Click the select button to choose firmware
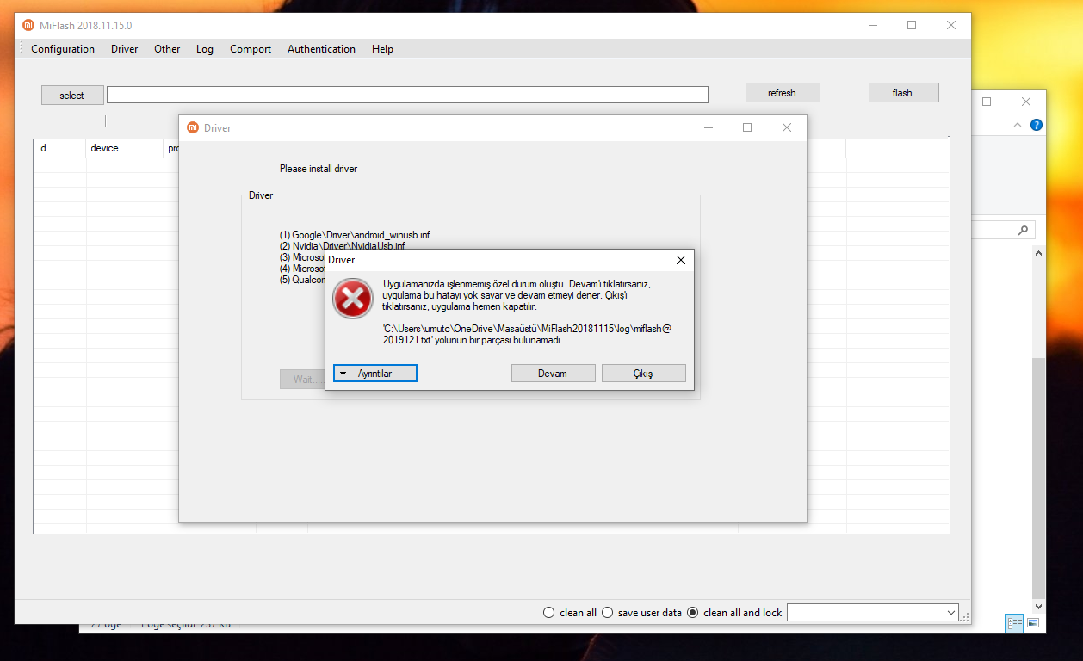Screen dimensions: 1083x661 72,96
